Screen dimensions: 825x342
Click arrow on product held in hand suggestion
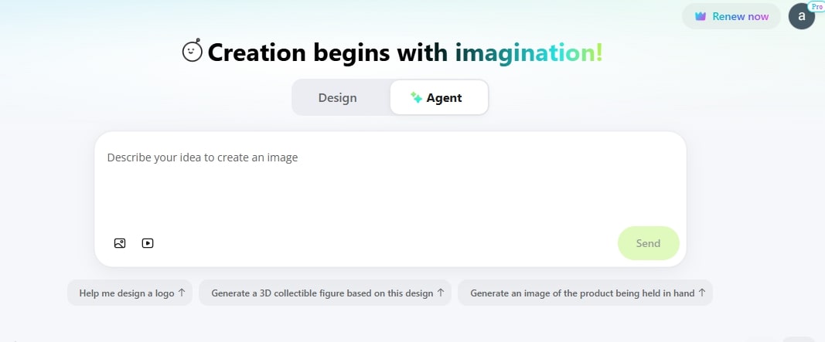[701, 293]
